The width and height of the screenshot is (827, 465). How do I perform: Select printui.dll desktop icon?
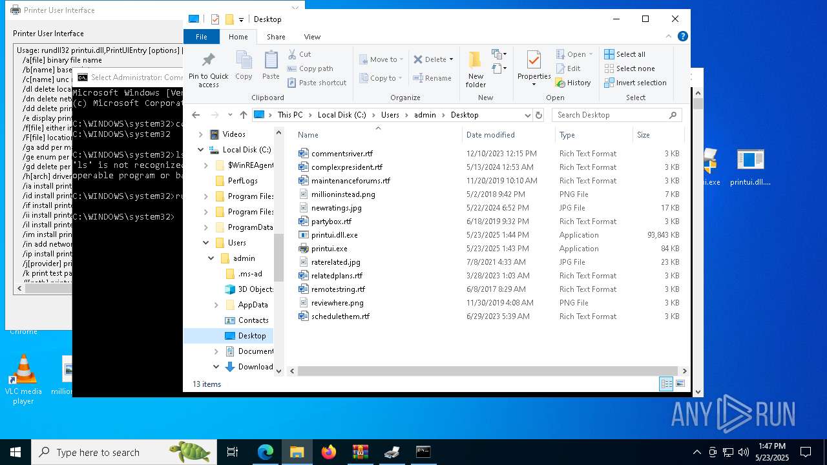[x=750, y=167]
